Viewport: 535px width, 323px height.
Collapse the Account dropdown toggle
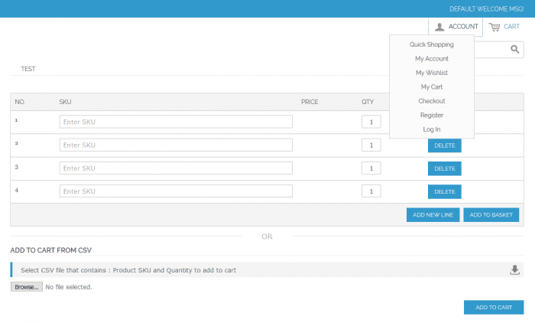pyautogui.click(x=463, y=27)
